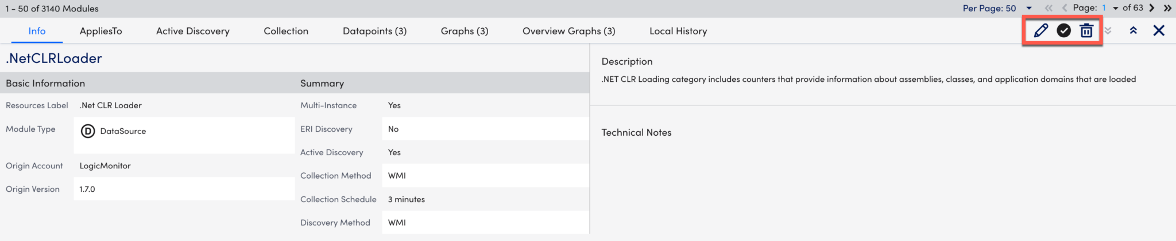Click the pencil edit module icon

[1040, 31]
